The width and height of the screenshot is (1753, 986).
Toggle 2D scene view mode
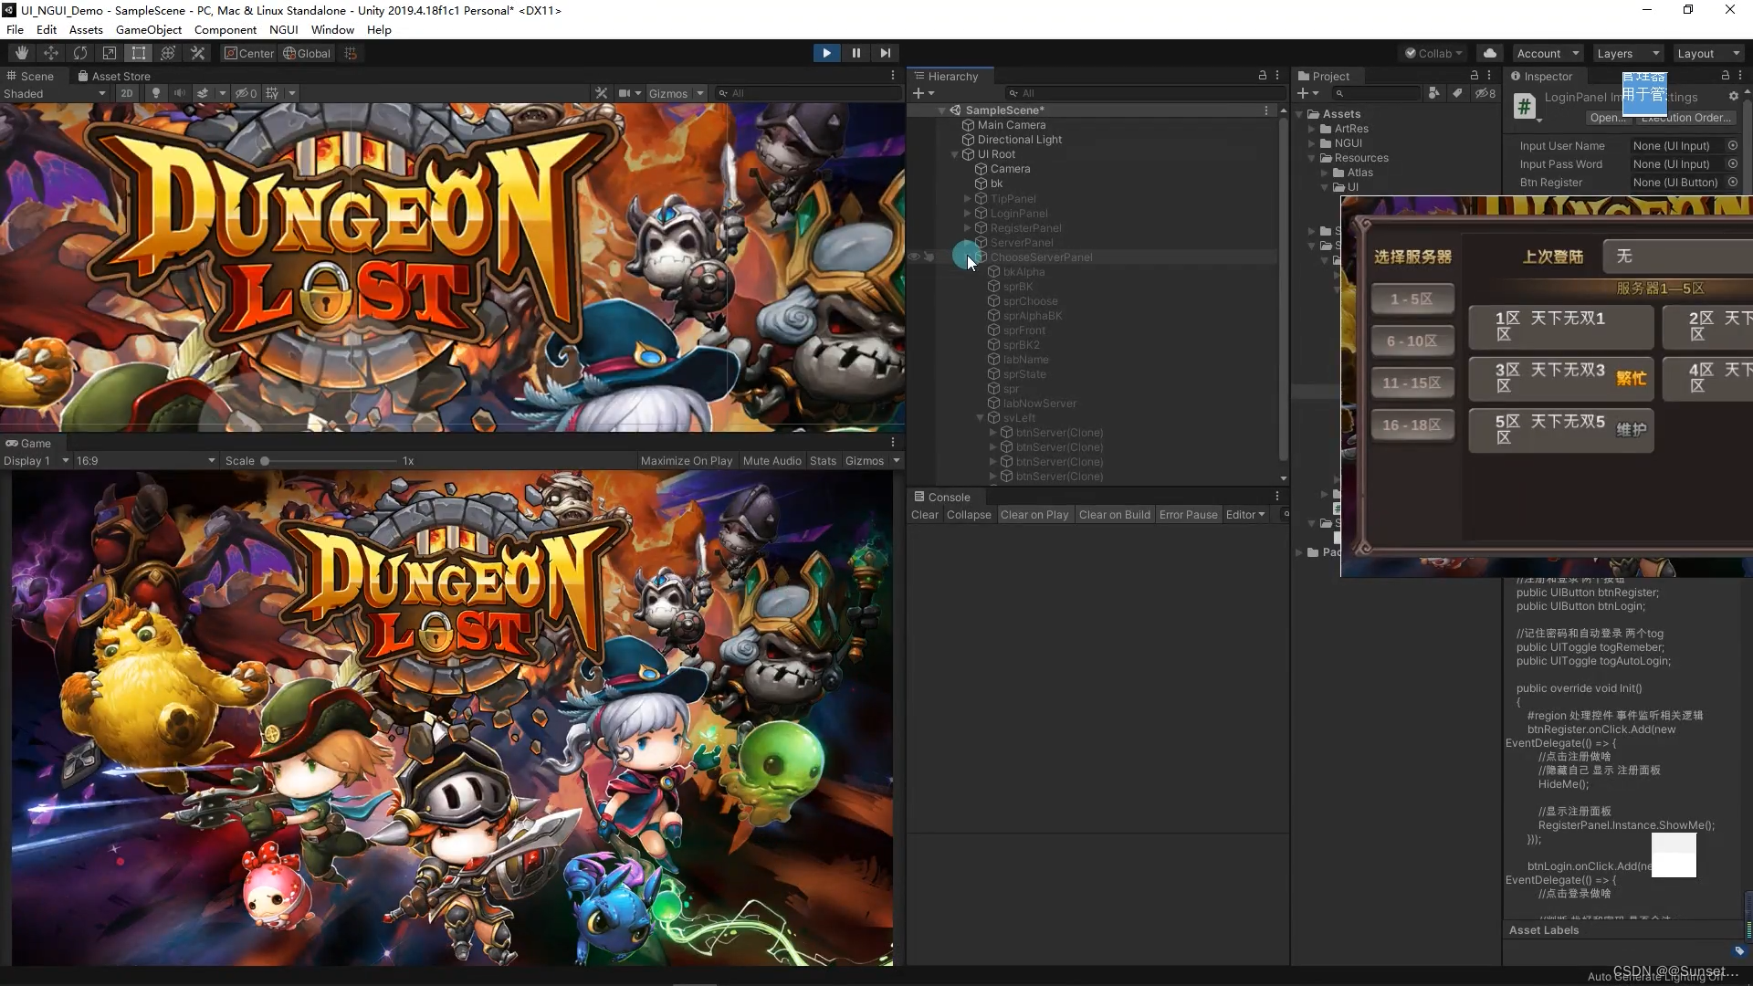126,93
